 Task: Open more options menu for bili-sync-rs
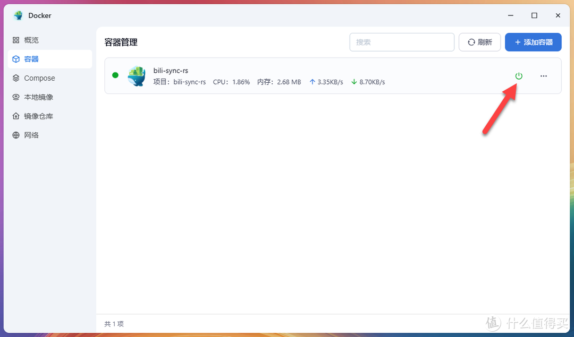coord(544,76)
